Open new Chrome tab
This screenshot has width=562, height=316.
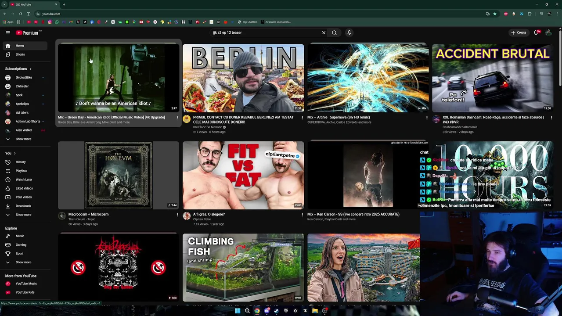pos(64,4)
